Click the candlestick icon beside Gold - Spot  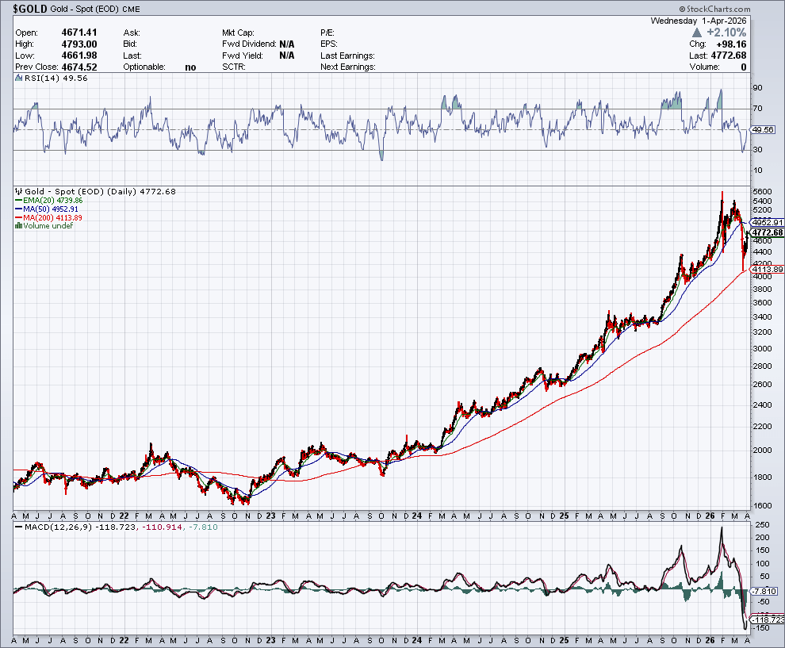(x=17, y=192)
